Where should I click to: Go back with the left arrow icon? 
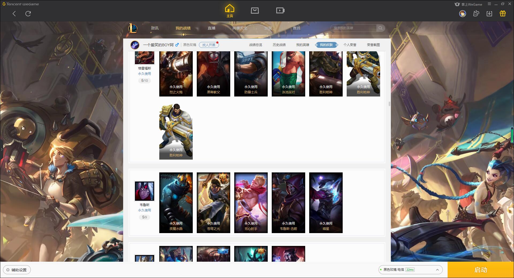pyautogui.click(x=14, y=14)
